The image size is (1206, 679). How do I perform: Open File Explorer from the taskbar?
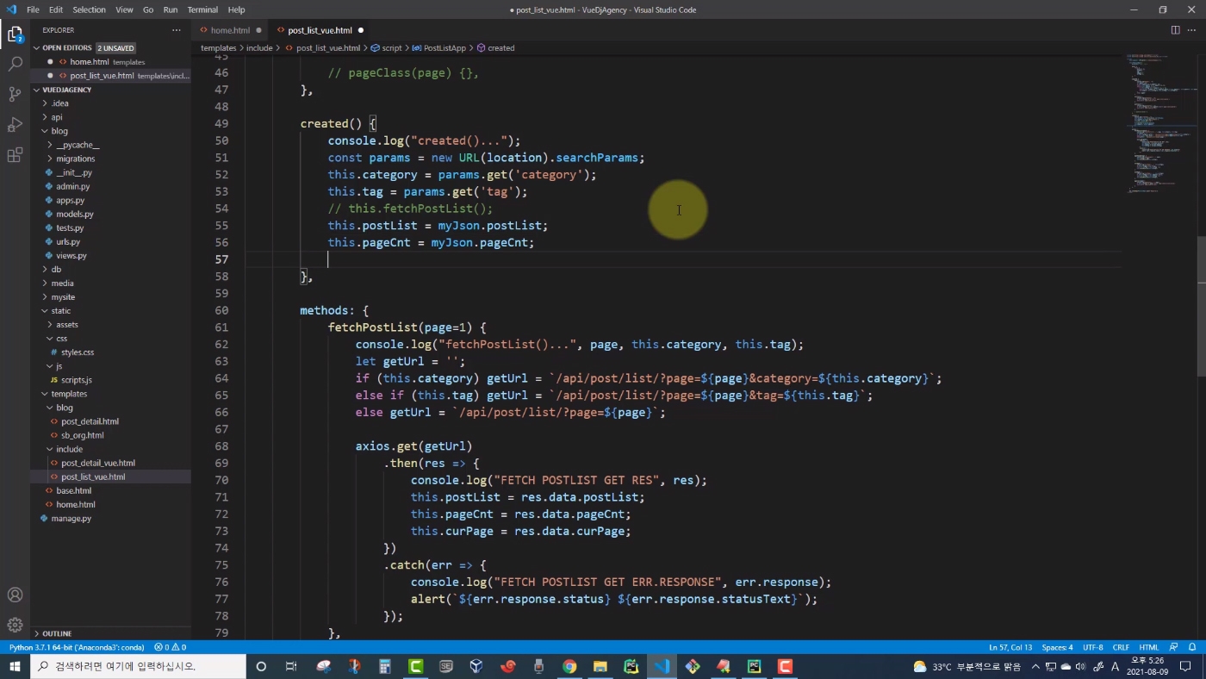coord(600,666)
